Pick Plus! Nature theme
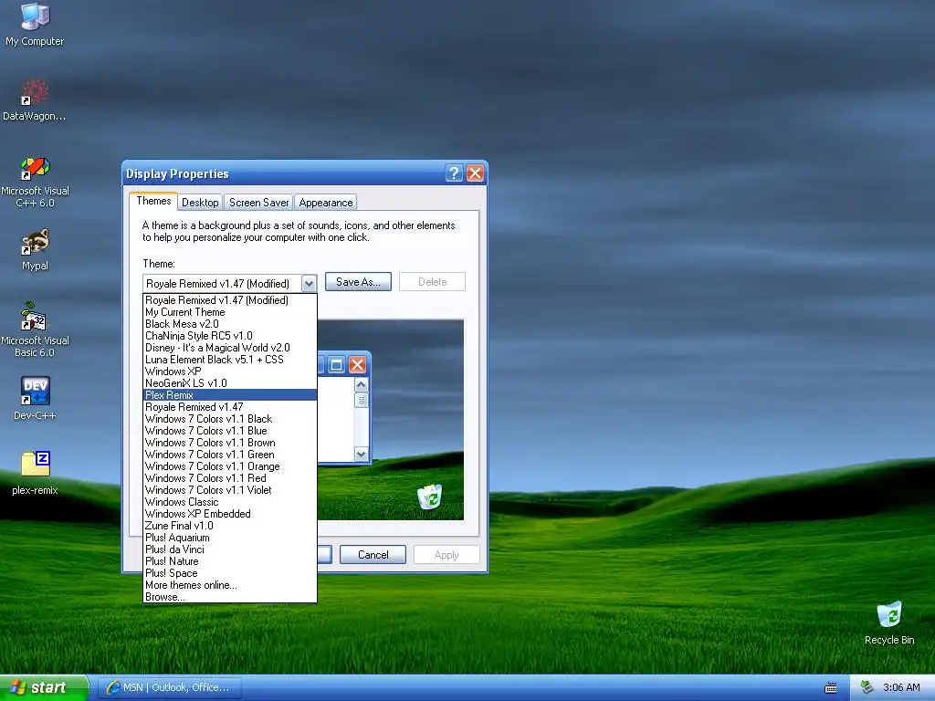This screenshot has width=935, height=701. [x=230, y=561]
